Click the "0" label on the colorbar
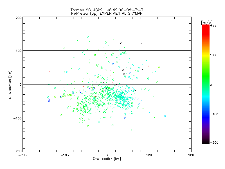The width and height of the screenshot is (225, 169). coord(211,84)
